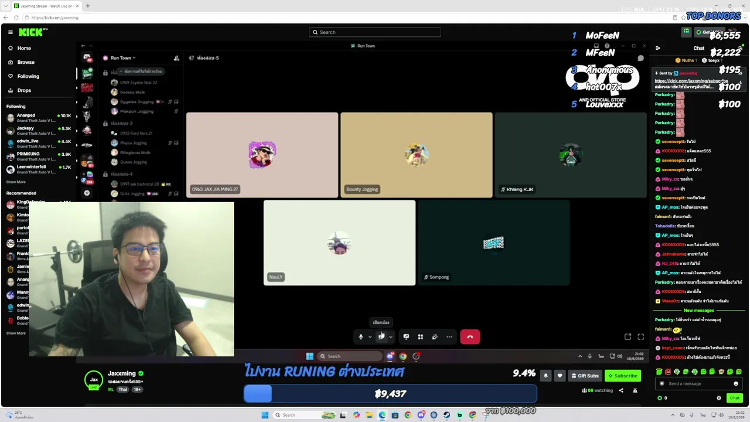Toggle stream notifications bell
The width and height of the screenshot is (750, 422).
pos(546,376)
